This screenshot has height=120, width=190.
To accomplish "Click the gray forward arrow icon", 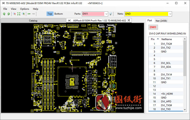I will [33, 14].
